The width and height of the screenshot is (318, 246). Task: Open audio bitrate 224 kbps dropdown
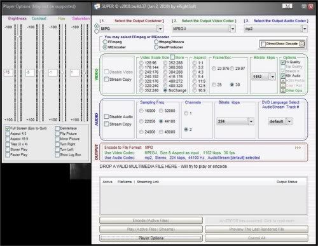pyautogui.click(x=251, y=121)
